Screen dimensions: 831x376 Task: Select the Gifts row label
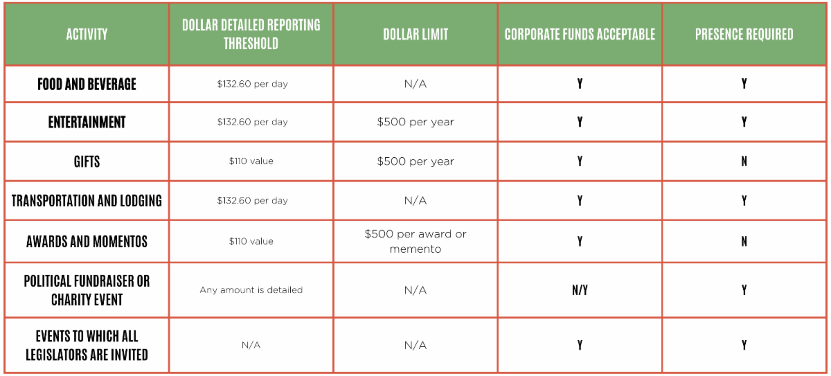pyautogui.click(x=87, y=161)
